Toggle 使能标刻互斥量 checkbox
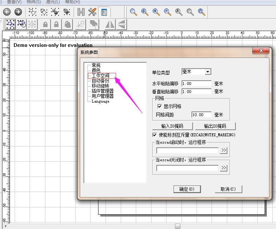 click(154, 135)
